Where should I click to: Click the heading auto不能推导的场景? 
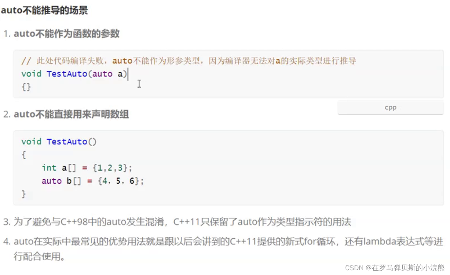(44, 10)
